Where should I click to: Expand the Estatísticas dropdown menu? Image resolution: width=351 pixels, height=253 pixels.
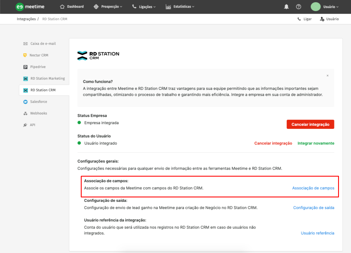193,7
